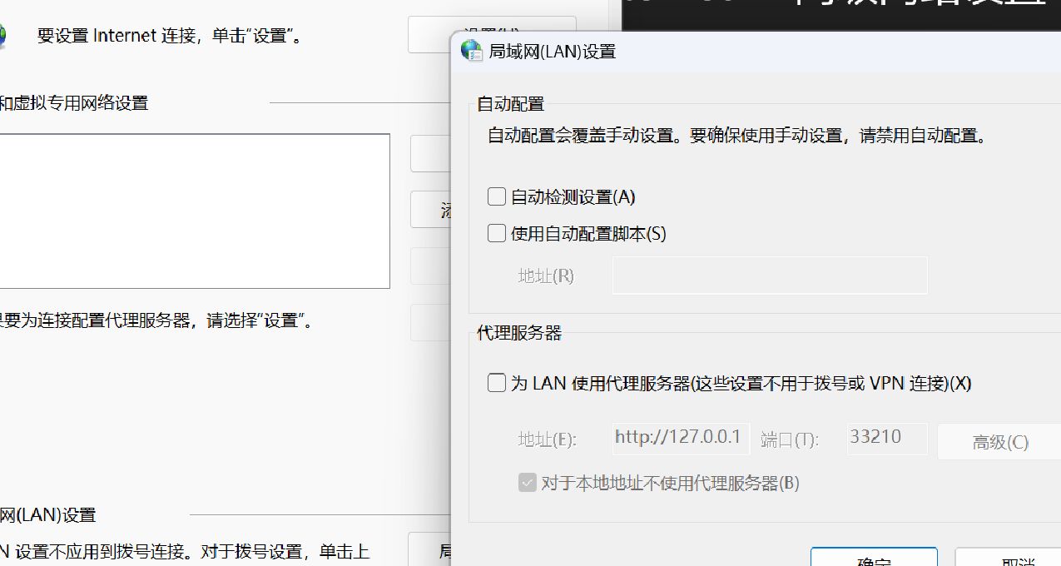Image resolution: width=1061 pixels, height=566 pixels.
Task: Click the Internet connection globe icon
Action: (2, 36)
